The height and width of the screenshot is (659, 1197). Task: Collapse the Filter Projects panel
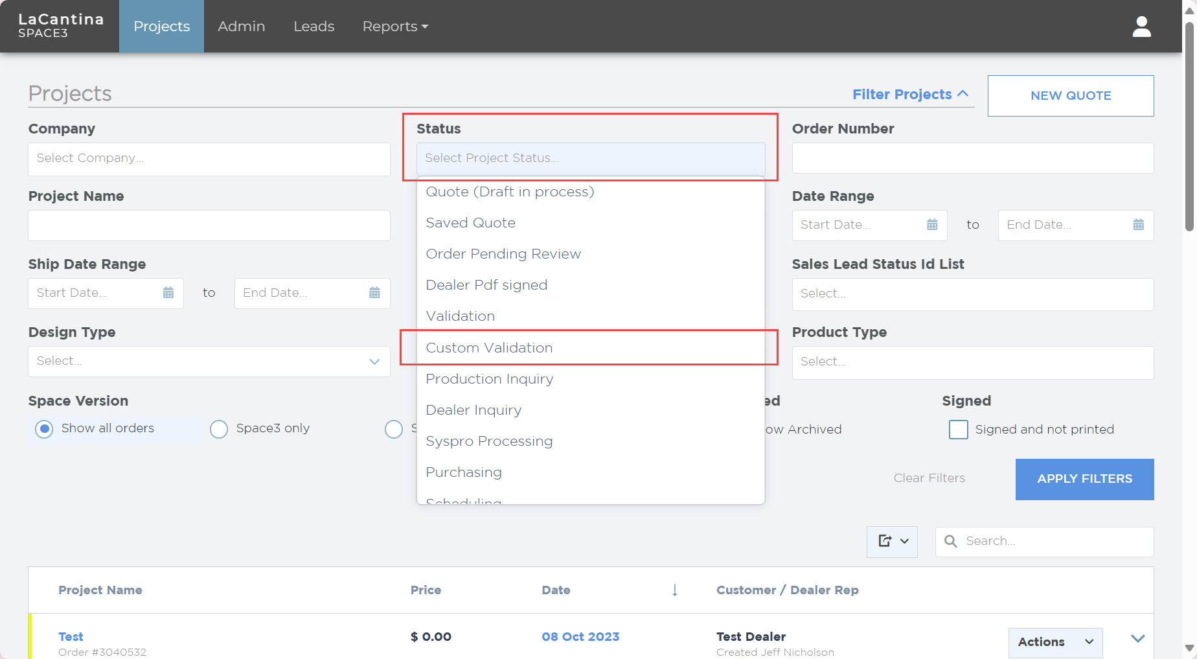[x=910, y=95]
